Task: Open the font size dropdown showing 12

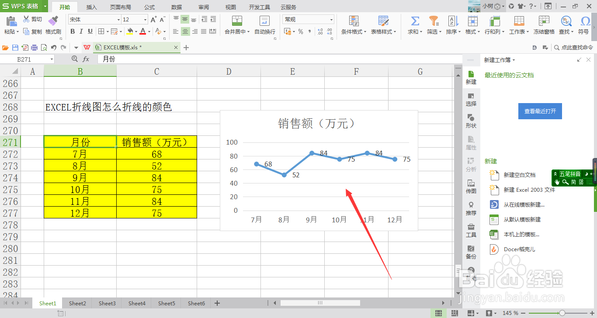Action: [x=145, y=20]
